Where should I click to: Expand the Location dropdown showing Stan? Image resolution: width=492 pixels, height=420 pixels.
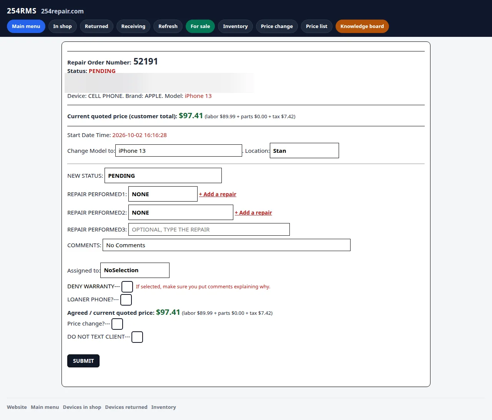point(304,150)
